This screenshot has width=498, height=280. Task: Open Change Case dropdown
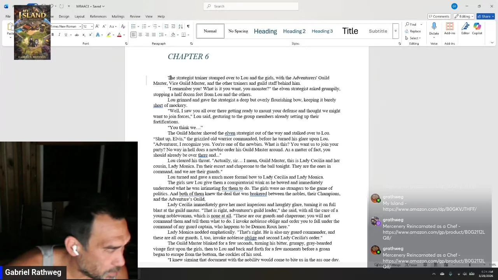click(x=112, y=26)
